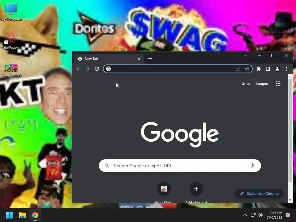Viewport: 296px width, 222px height.
Task: Show hidden tray icons chevron
Action: [245, 215]
